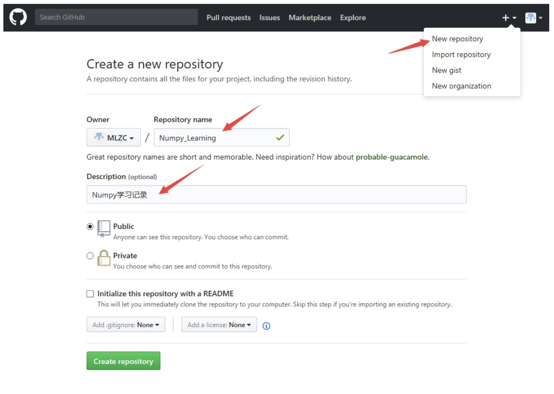Click the 'Private' label text
The width and height of the screenshot is (554, 394).
click(125, 256)
